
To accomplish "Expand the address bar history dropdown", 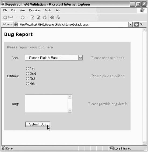I will pos(130,24).
